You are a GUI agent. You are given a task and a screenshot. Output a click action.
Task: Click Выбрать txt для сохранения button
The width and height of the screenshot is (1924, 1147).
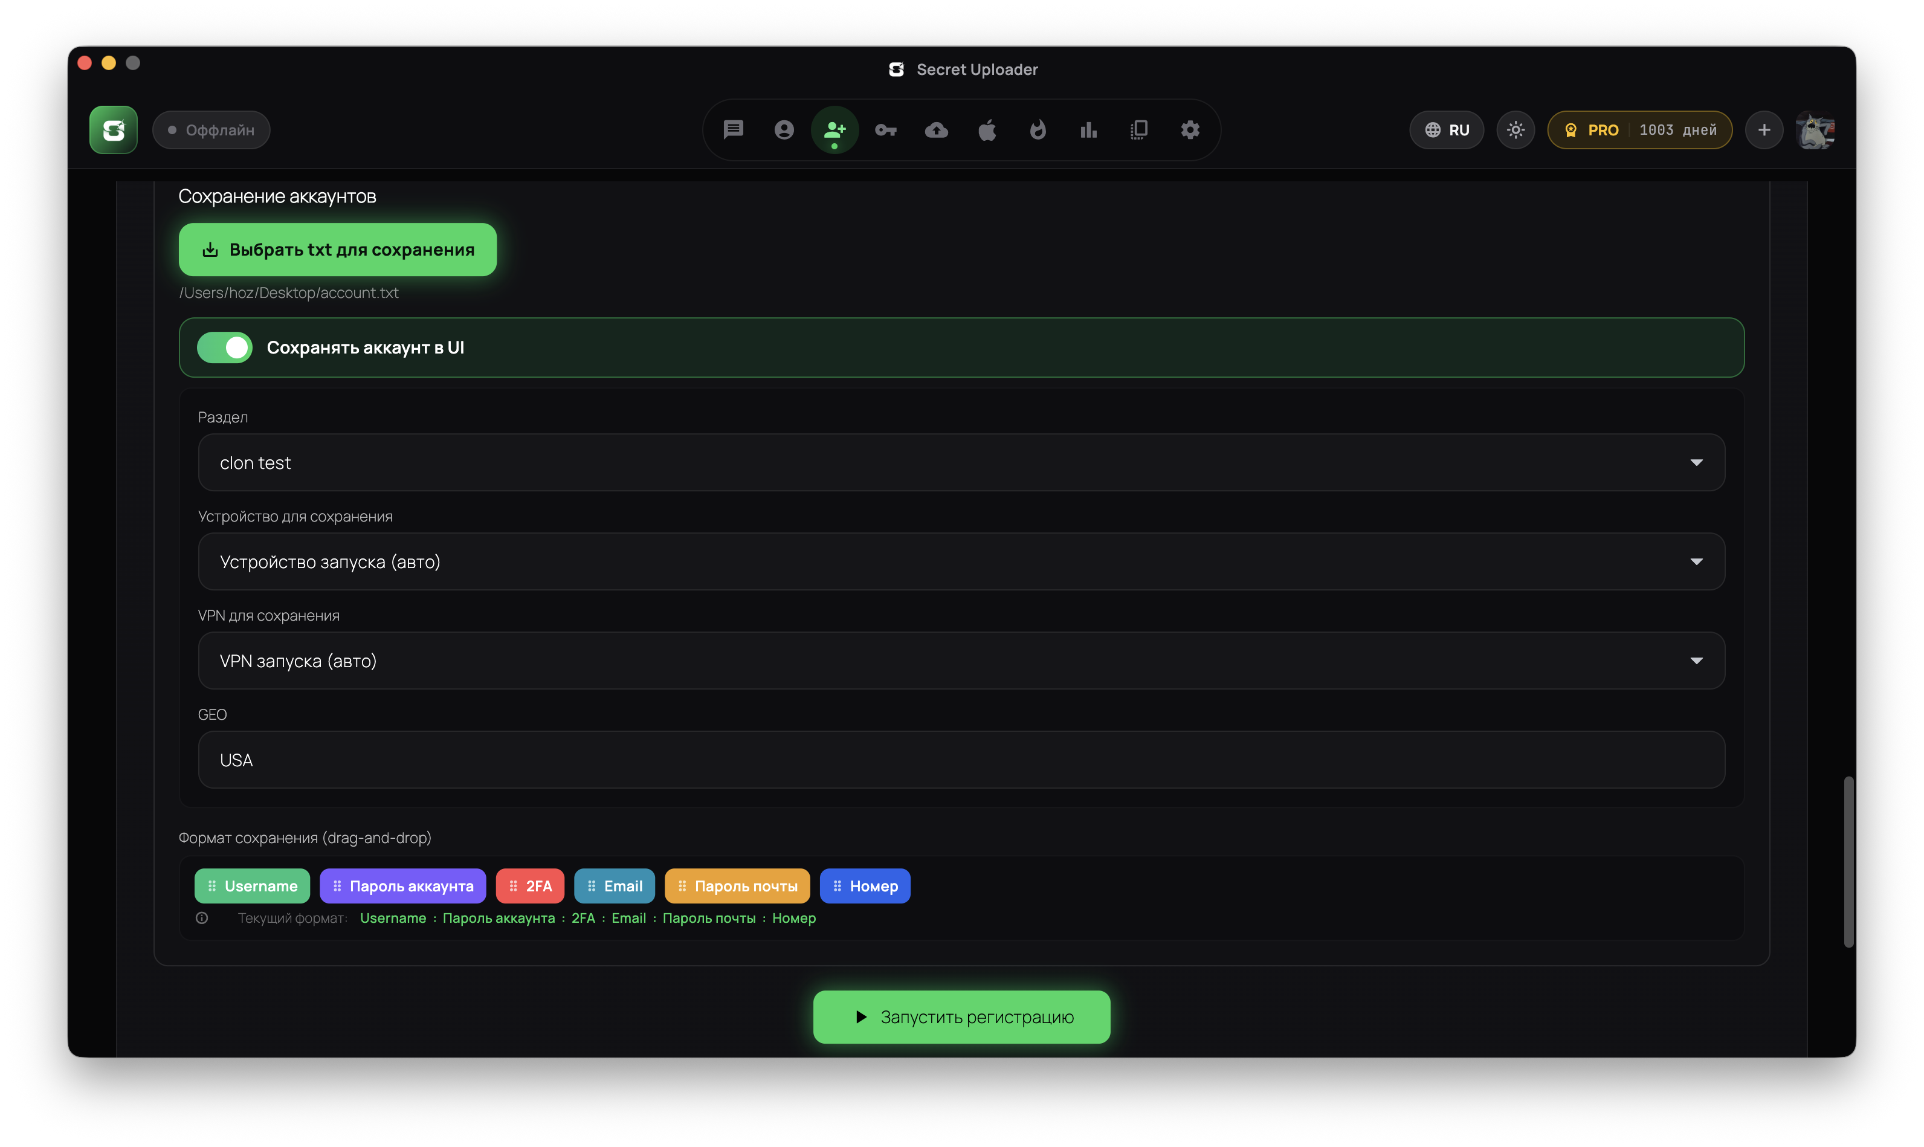pos(338,250)
